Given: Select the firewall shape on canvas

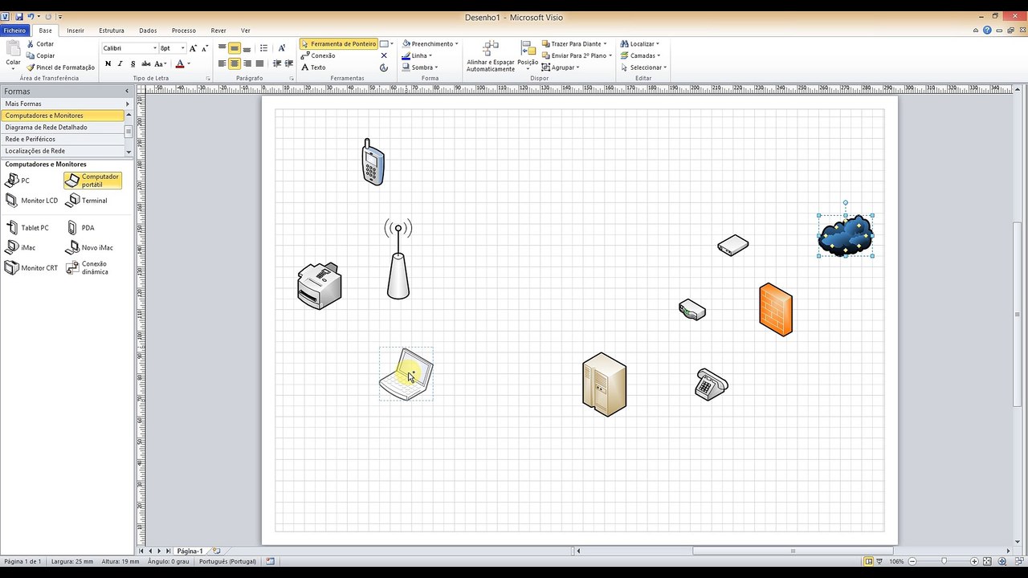Looking at the screenshot, I should [775, 309].
